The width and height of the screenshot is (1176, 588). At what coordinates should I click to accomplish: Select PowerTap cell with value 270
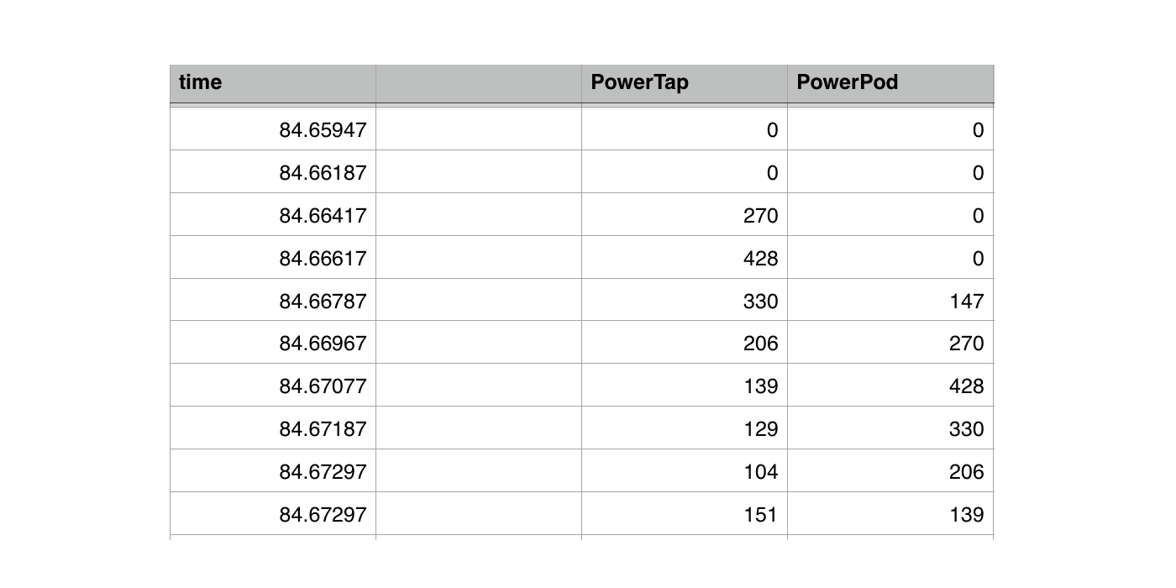[684, 216]
